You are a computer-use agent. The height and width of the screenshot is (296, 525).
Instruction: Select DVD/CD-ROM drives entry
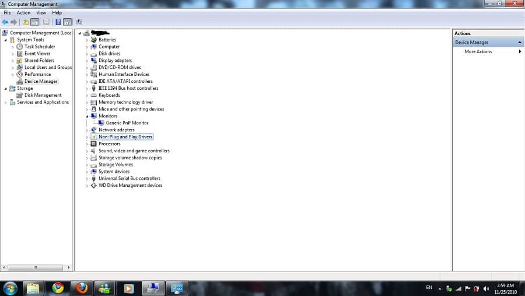(x=120, y=67)
